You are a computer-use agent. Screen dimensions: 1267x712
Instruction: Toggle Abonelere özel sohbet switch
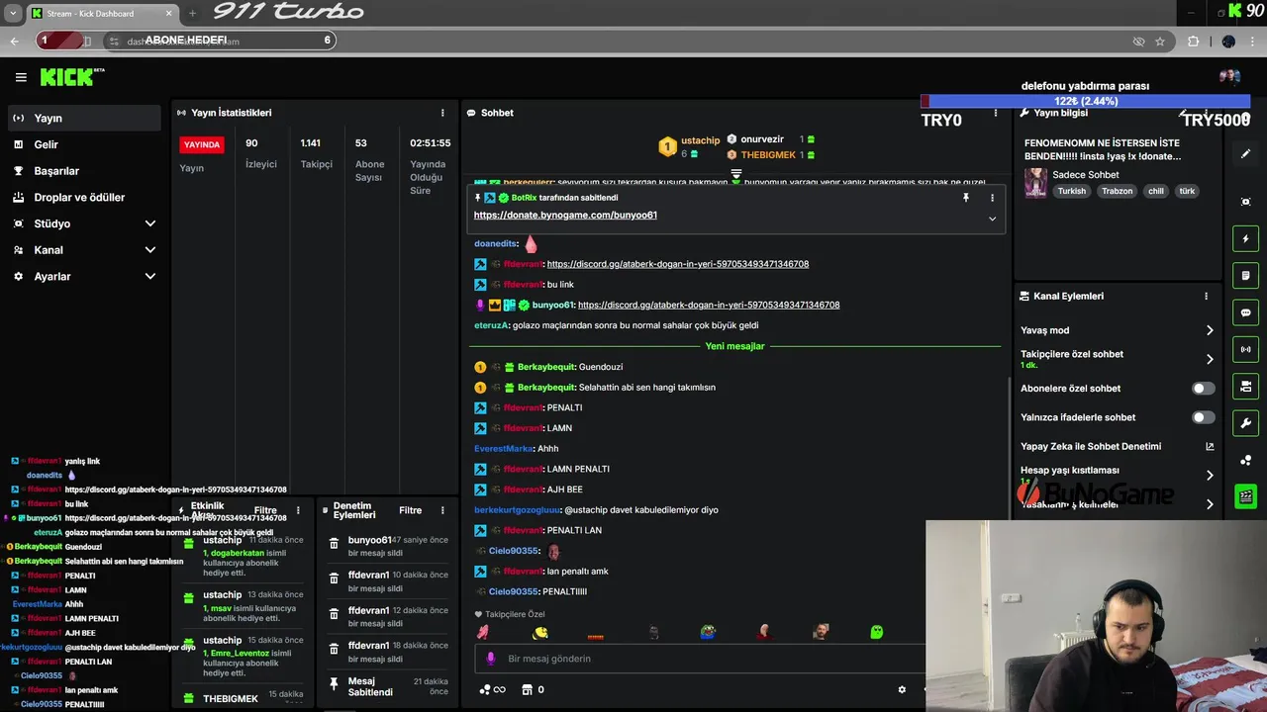click(x=1203, y=389)
